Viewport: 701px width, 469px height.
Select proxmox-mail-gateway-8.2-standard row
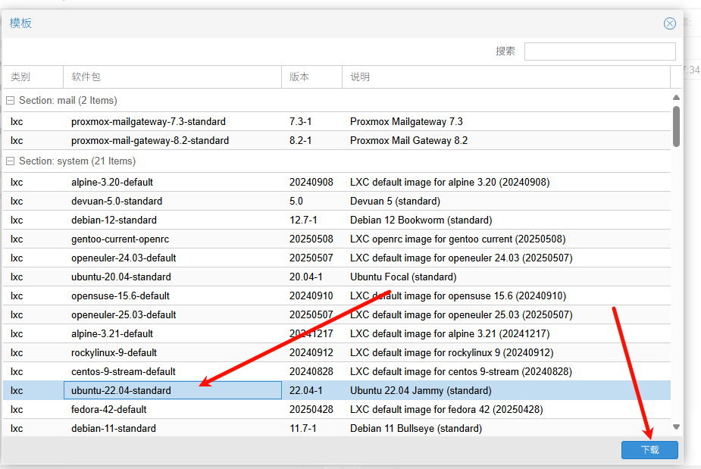336,140
